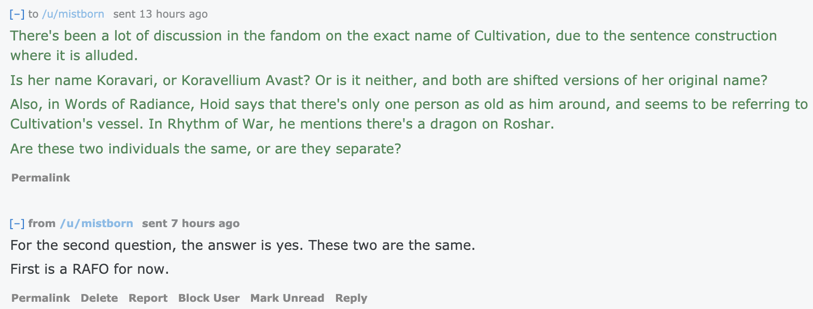Viewport: 813px width, 309px height.
Task: Open Permalink of the sent question message
Action: [40, 178]
